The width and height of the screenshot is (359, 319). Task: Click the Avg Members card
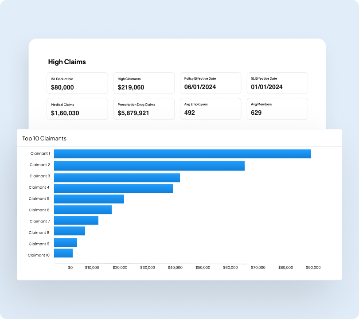click(x=277, y=109)
